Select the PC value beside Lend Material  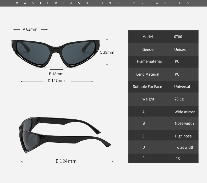[x=177, y=74]
